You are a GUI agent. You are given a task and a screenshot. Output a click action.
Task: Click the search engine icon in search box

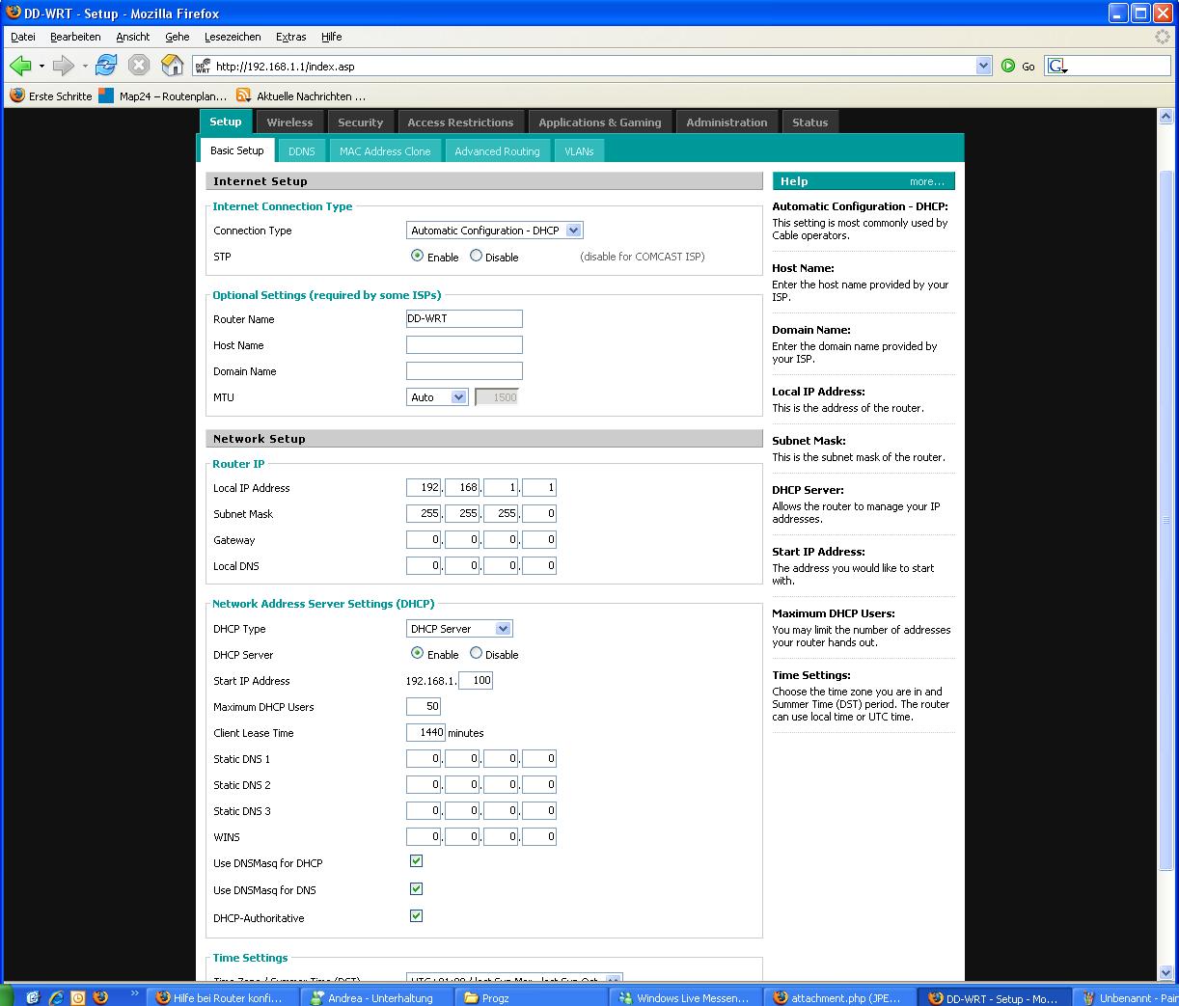coord(1057,66)
